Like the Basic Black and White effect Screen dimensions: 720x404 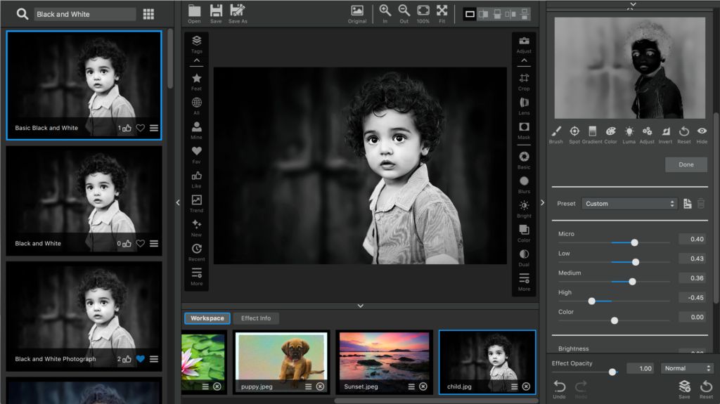(x=127, y=128)
